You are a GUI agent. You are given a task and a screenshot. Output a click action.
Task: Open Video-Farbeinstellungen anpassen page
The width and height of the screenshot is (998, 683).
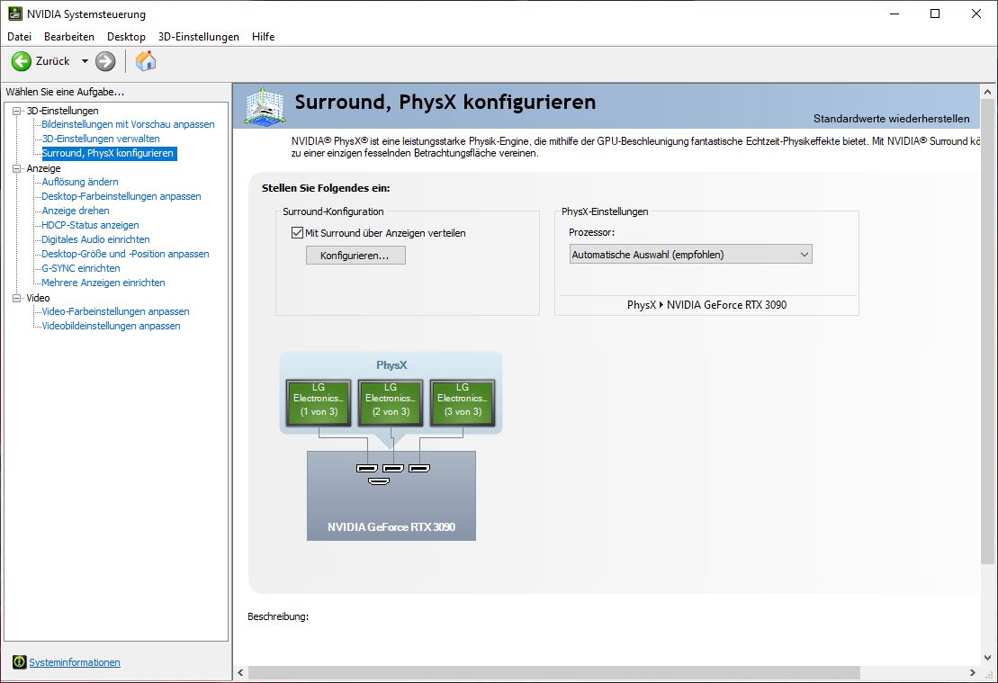coord(115,312)
